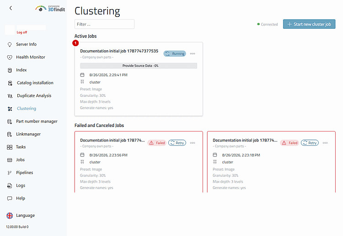Click 'Active Jobs' heading
This screenshot has height=236, width=343.
pyautogui.click(x=86, y=36)
